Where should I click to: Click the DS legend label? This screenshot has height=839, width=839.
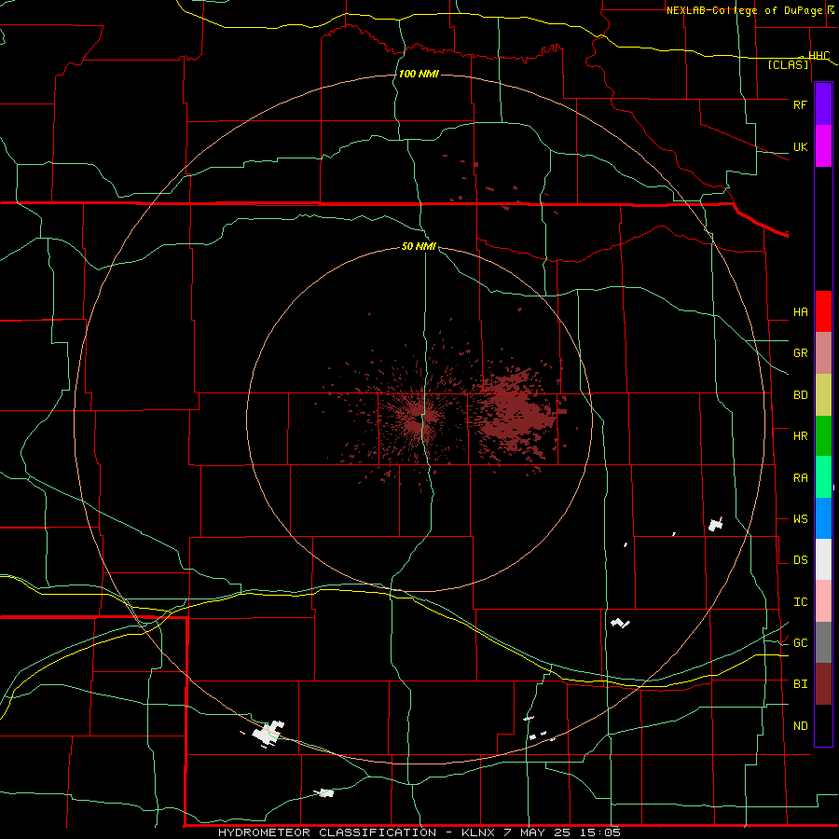pos(800,559)
